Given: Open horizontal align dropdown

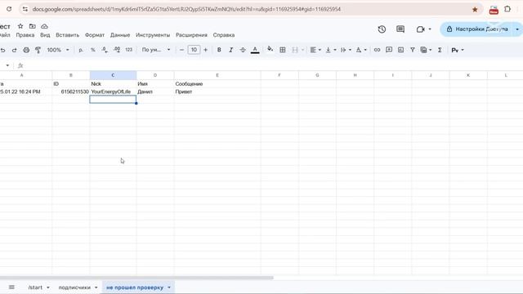Looking at the screenshot, I should 315,50.
